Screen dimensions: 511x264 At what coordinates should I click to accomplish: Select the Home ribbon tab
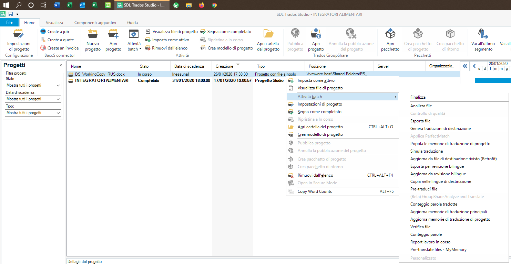30,23
